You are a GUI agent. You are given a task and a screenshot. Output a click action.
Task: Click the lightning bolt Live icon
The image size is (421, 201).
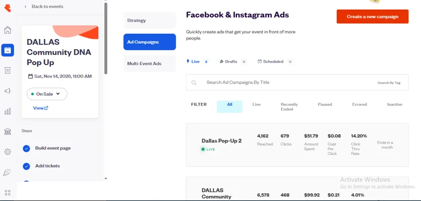coord(188,62)
